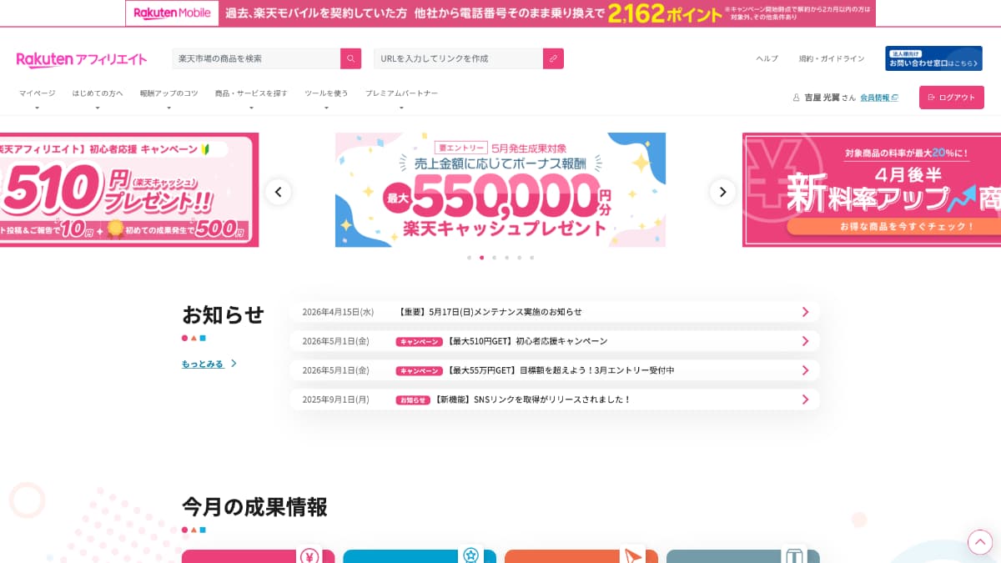1001x563 pixels.
Task: Open the 初心者応援キャンペーン notice
Action: pyautogui.click(x=555, y=341)
